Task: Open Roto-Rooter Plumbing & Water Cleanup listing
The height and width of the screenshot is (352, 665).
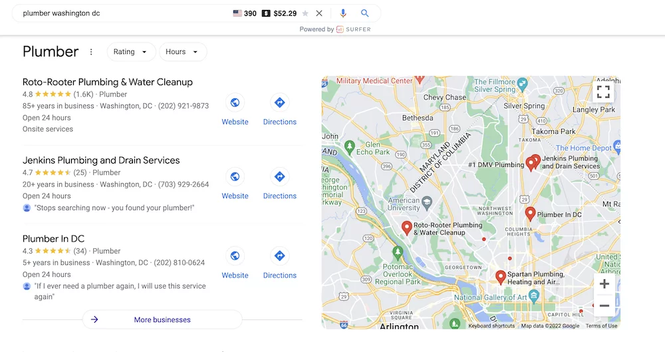Action: (107, 82)
